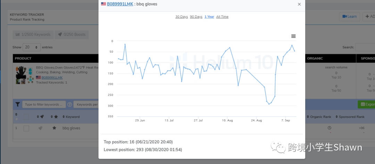
Task: Click the chart peak data point near 21 June
Action: 125,44
